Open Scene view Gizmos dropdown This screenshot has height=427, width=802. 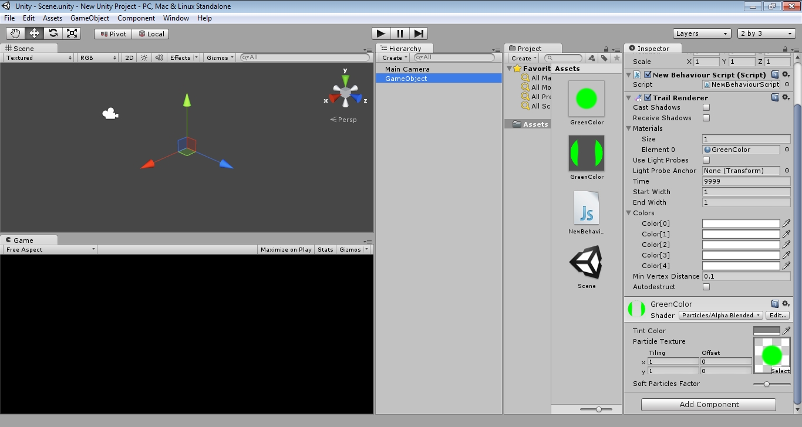220,57
